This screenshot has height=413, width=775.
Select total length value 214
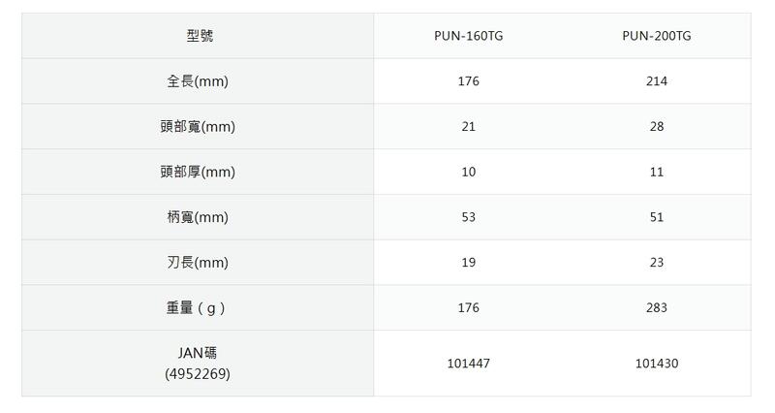click(x=657, y=81)
